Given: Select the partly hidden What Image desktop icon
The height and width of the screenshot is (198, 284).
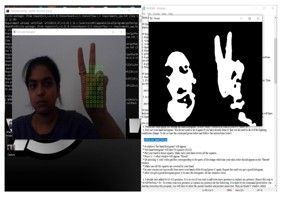Looking at the screenshot, I should (x=9, y=128).
